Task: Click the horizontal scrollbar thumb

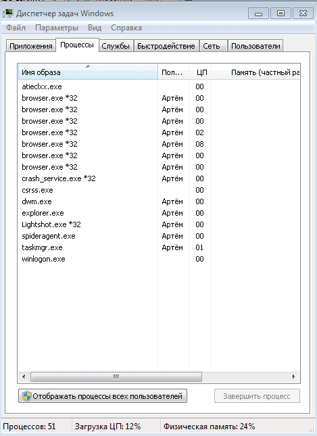Action: click(116, 377)
